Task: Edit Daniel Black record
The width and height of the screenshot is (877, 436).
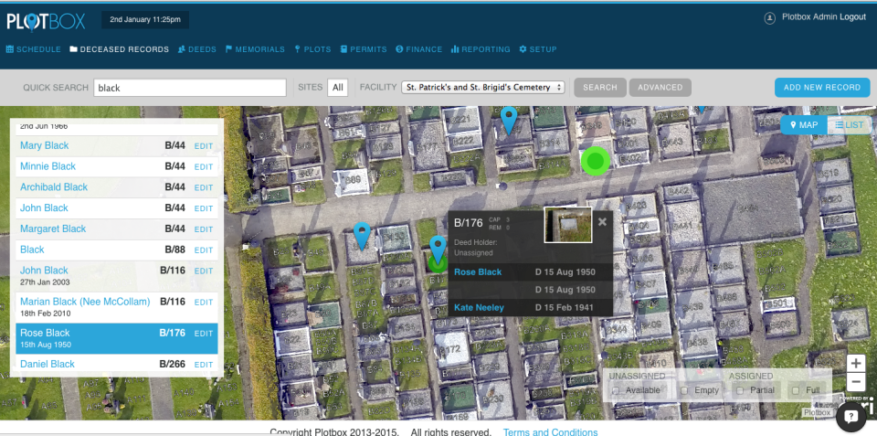Action: click(x=204, y=365)
